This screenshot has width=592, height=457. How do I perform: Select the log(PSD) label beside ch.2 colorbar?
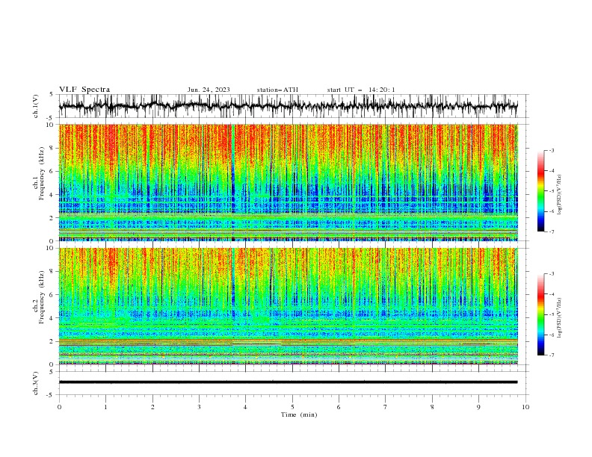pos(560,317)
